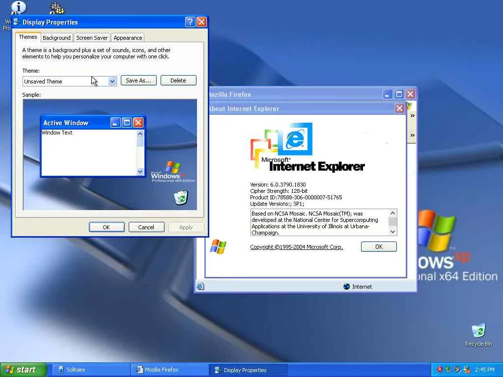The width and height of the screenshot is (503, 377).
Task: Click OK in Display Properties
Action: pos(107,227)
